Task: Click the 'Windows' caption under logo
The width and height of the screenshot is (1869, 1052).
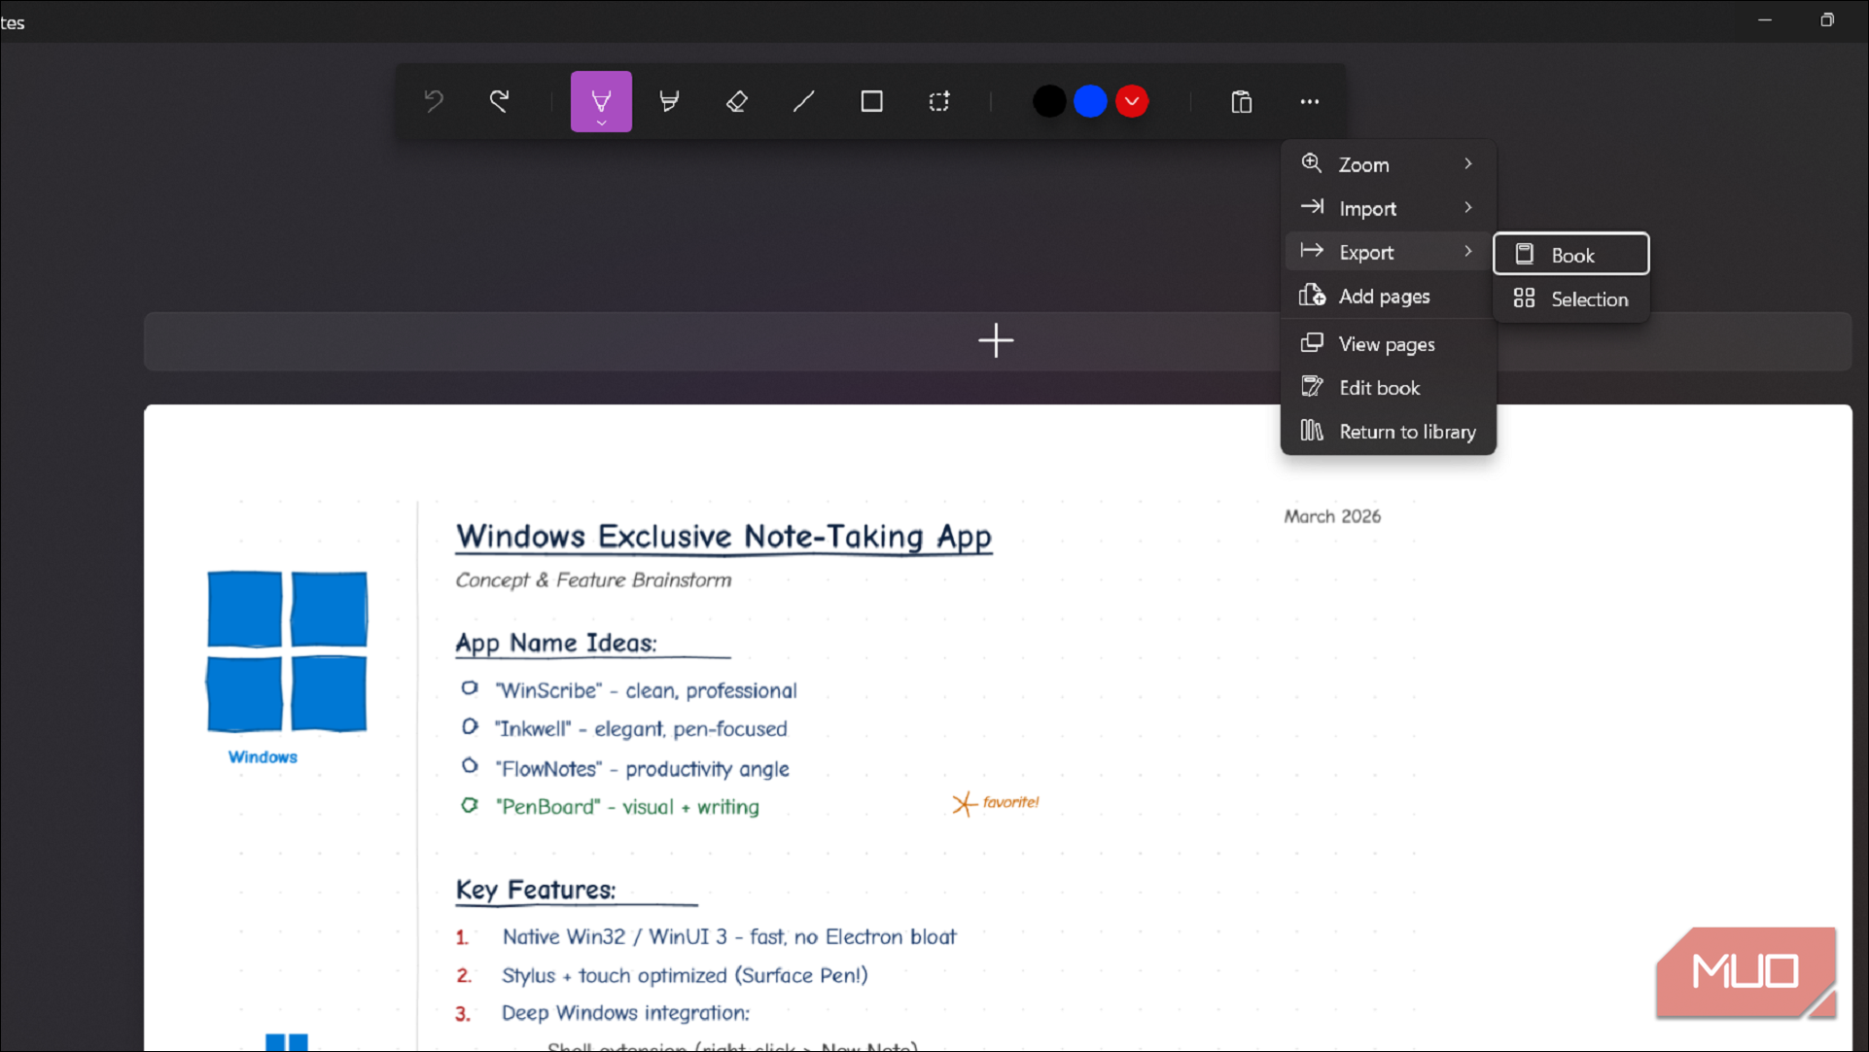Action: pyautogui.click(x=263, y=757)
